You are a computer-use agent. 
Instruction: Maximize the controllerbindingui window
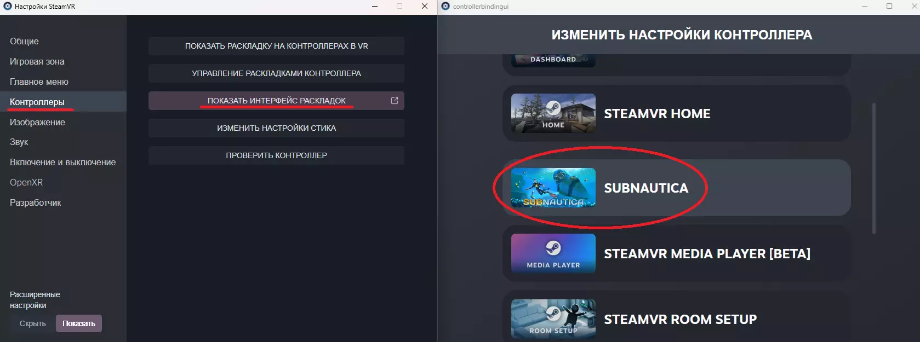pyautogui.click(x=889, y=7)
